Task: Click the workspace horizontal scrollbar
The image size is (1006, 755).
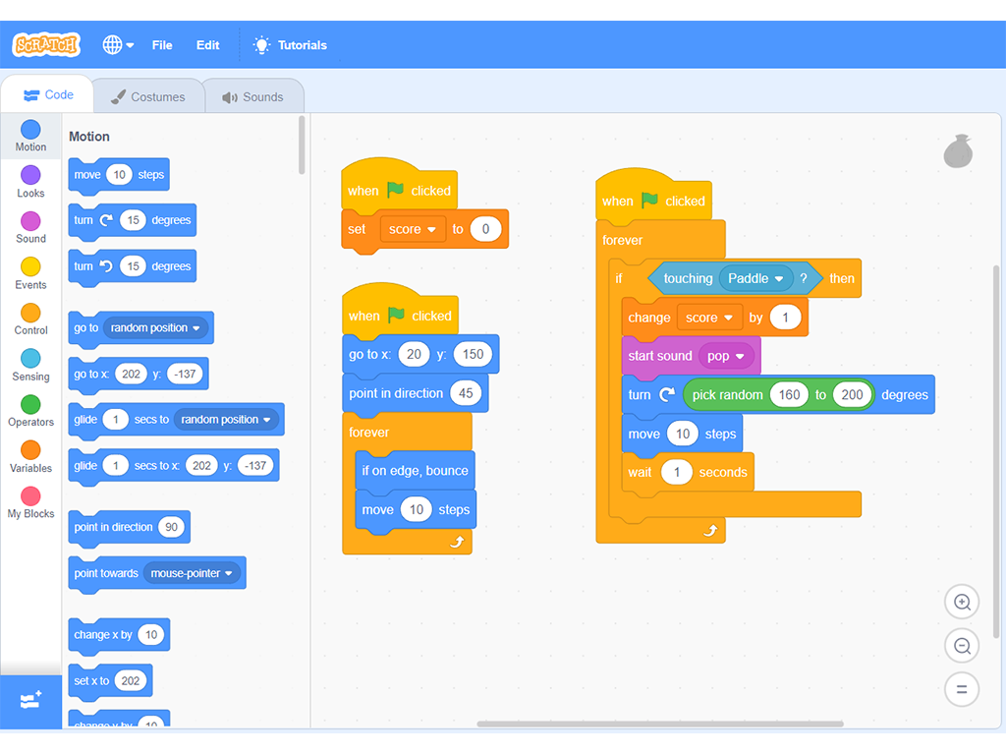Action: (659, 725)
